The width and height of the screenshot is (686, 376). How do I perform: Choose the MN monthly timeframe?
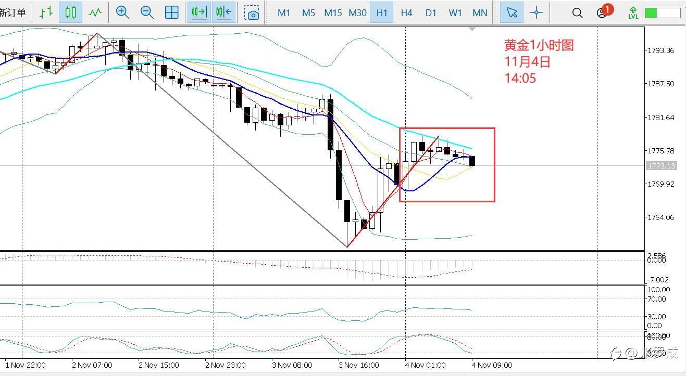480,12
